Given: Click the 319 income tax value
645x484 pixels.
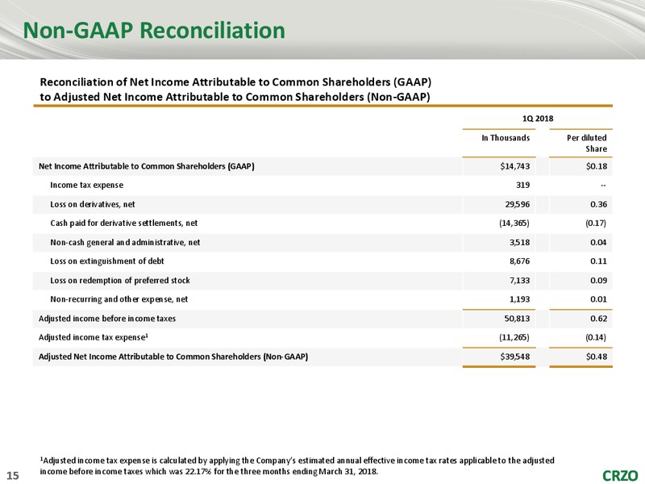Looking at the screenshot, I should 522,186.
